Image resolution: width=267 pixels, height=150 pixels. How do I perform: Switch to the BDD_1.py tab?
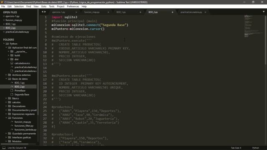tap(121, 12)
